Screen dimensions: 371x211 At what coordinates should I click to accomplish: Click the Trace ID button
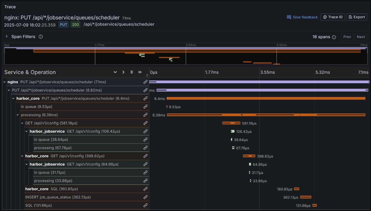333,17
